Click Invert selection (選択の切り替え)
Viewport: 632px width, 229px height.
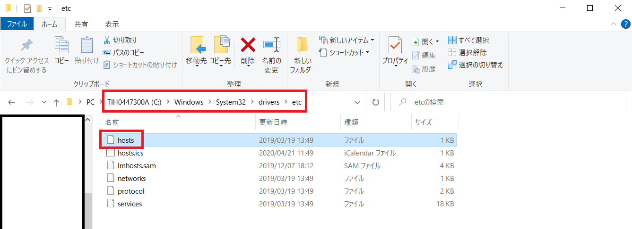click(x=476, y=65)
